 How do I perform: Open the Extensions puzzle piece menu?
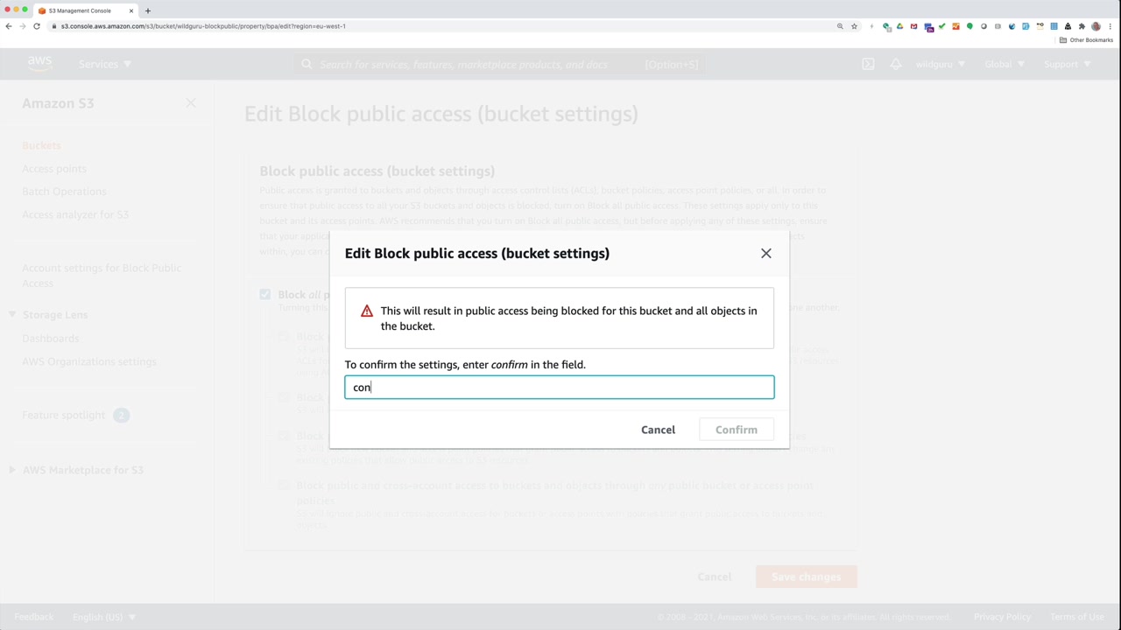[x=1082, y=26]
